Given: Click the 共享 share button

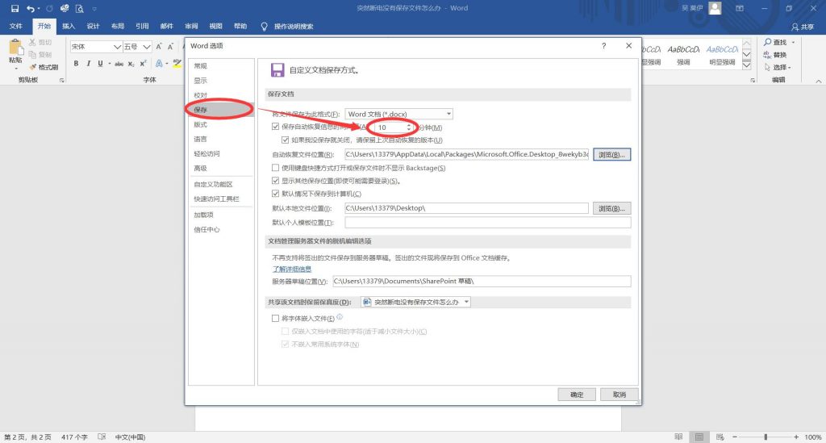Looking at the screenshot, I should 803,27.
